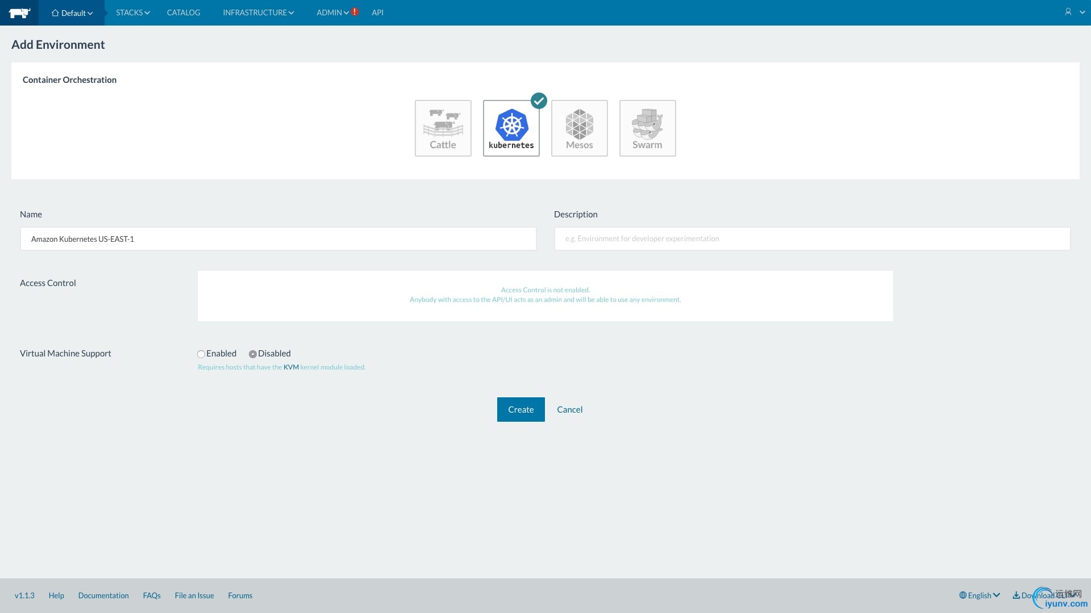
Task: Select Disabled Virtual Machine Support radio
Action: point(253,354)
